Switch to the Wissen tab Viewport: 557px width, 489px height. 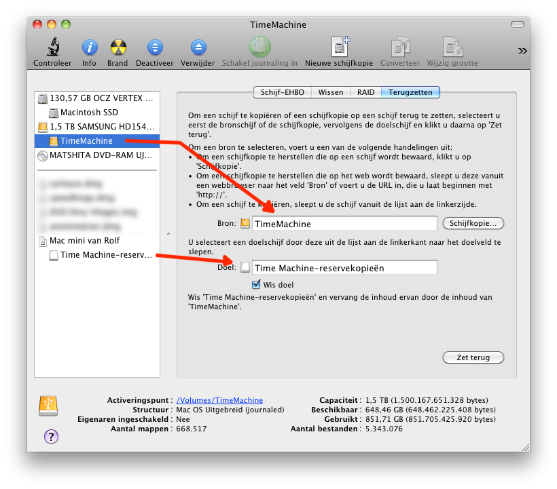(x=331, y=92)
